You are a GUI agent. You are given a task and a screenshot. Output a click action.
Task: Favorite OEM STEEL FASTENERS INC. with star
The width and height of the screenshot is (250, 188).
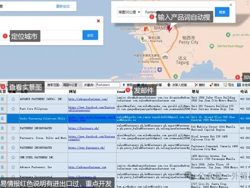(x=13, y=157)
